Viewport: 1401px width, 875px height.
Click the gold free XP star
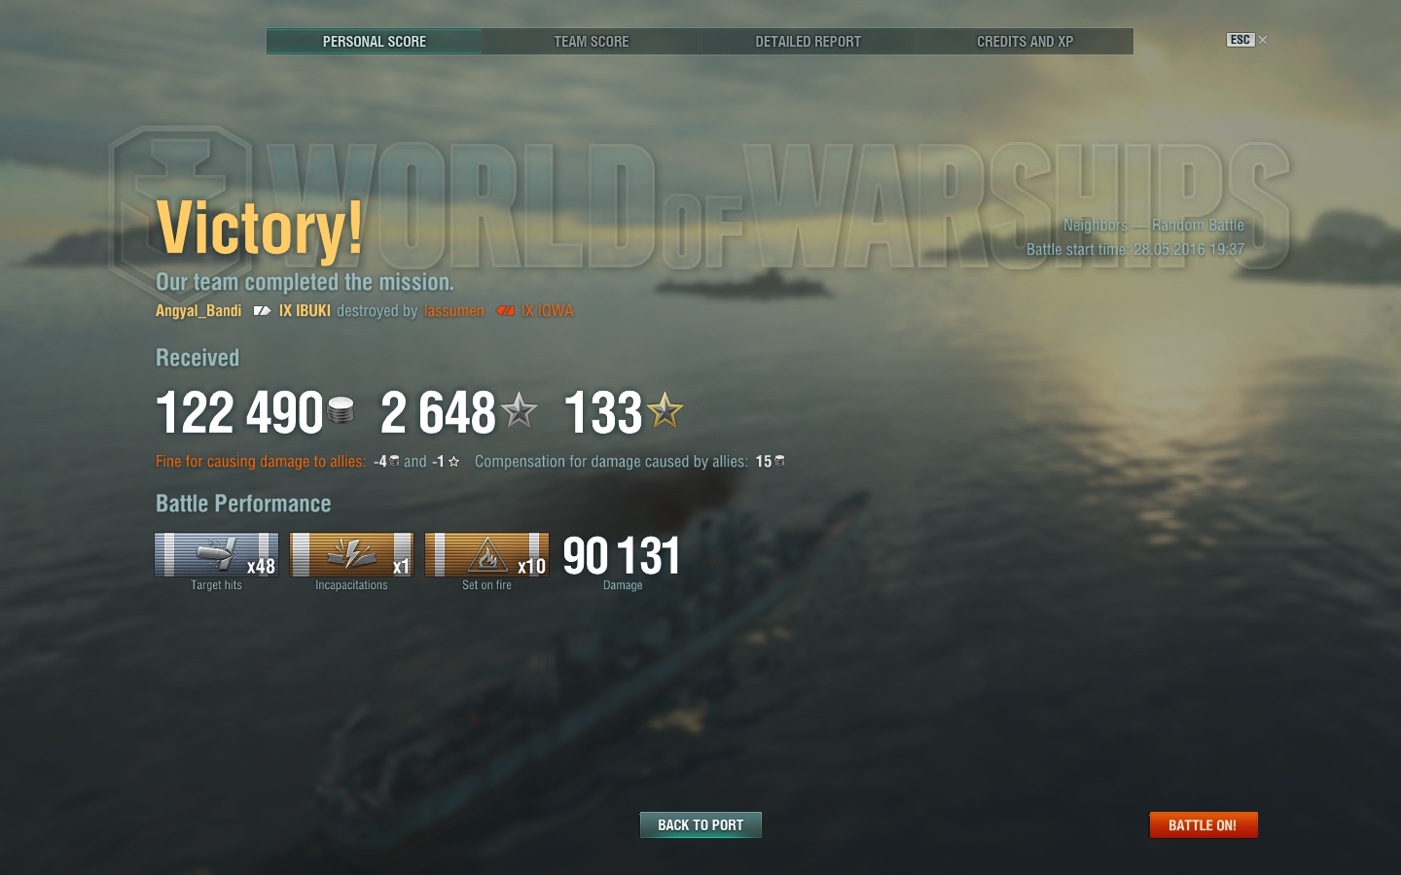coord(665,410)
